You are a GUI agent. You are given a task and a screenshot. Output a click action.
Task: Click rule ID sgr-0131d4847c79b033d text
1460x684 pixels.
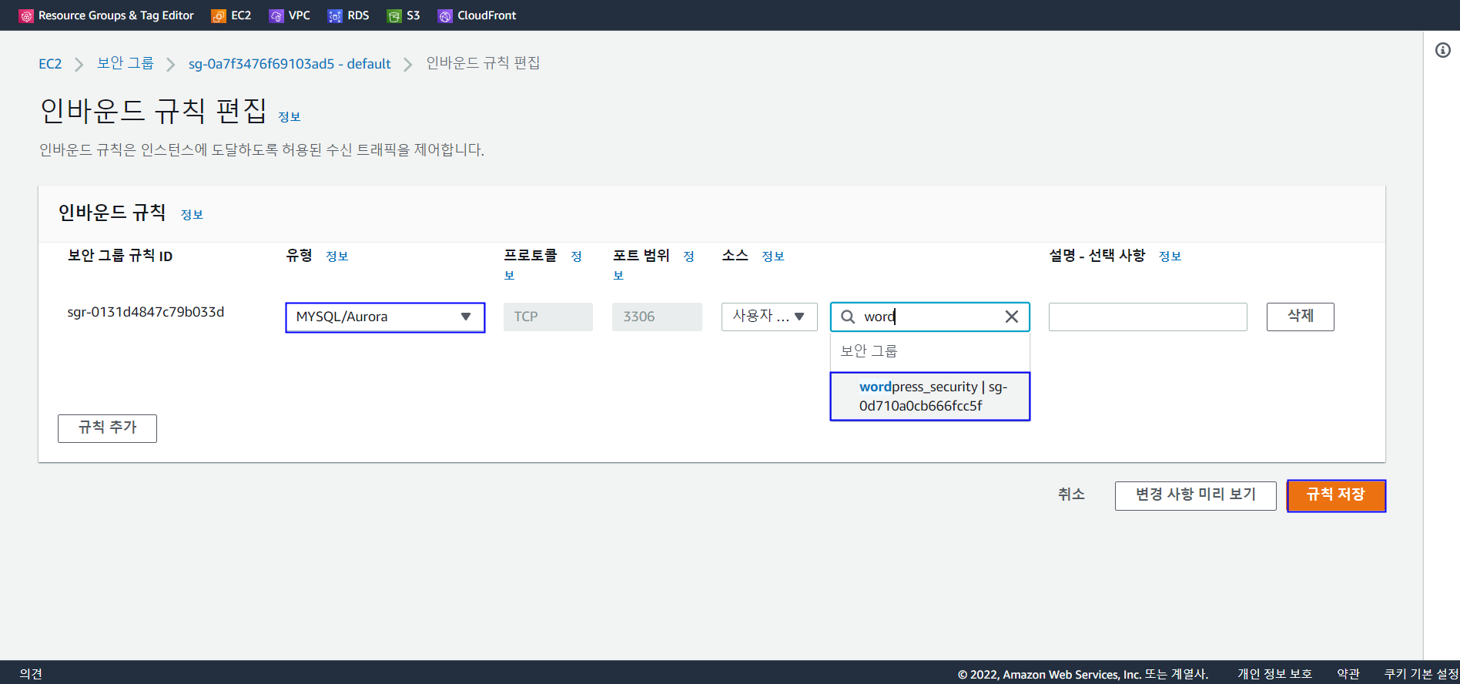[146, 312]
